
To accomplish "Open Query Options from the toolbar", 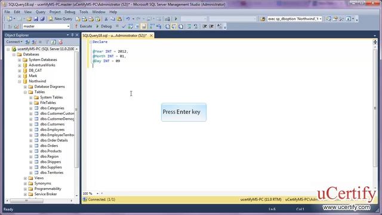I will pos(137,26).
